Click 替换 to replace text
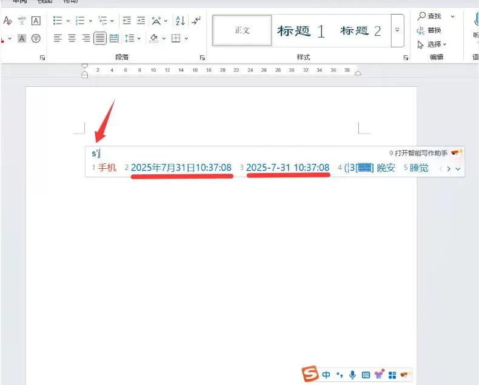This screenshot has width=479, height=385. click(x=429, y=30)
